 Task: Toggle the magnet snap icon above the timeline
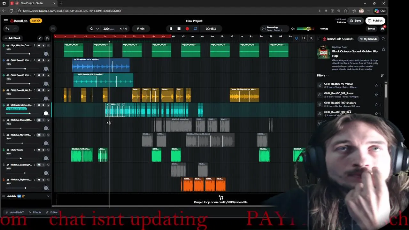(296, 38)
